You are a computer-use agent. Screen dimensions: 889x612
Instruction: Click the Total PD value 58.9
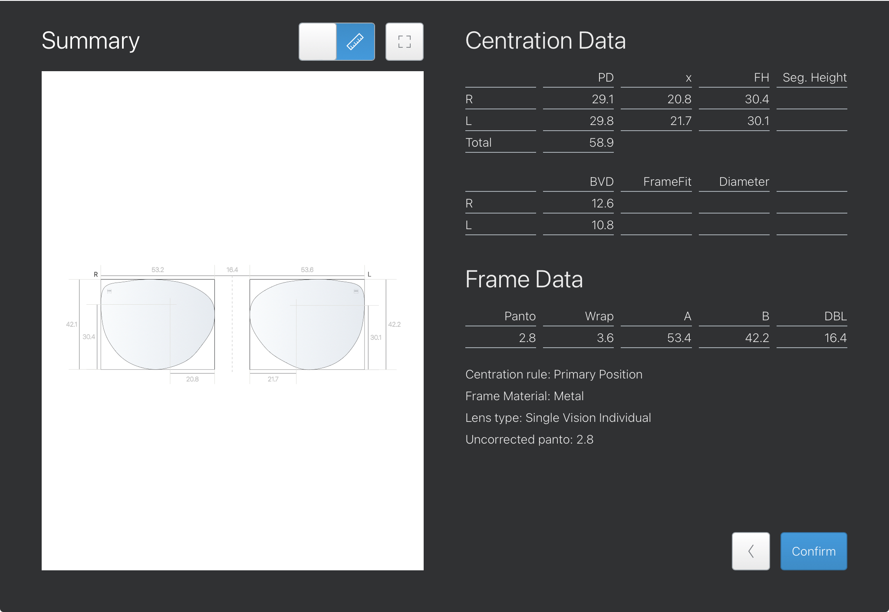tap(601, 142)
